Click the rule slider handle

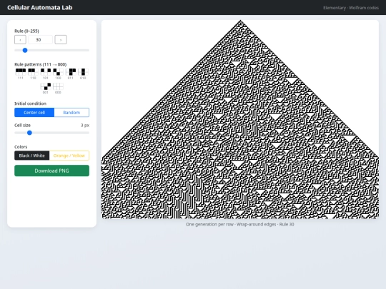(25, 51)
